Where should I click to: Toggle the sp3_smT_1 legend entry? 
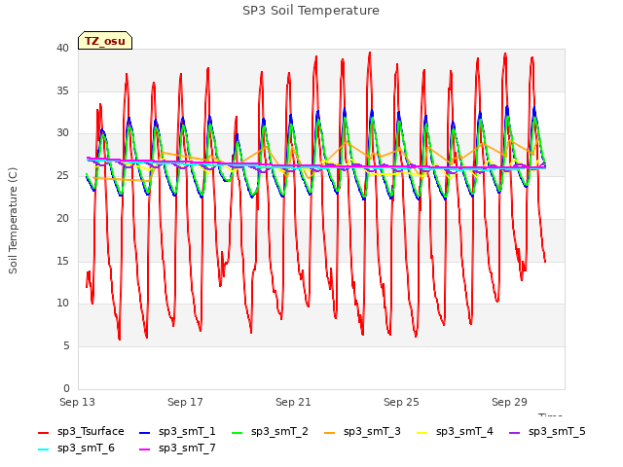click(177, 432)
